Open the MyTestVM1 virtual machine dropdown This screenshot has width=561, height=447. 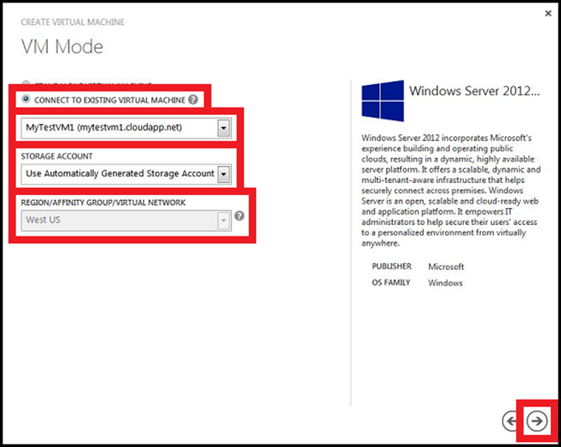click(126, 128)
